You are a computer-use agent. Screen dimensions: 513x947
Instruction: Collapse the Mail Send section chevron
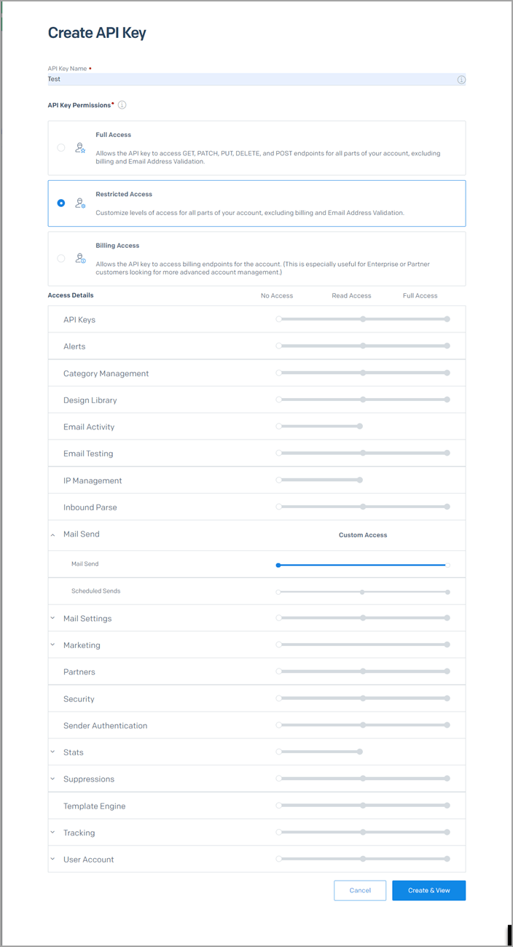coord(52,534)
